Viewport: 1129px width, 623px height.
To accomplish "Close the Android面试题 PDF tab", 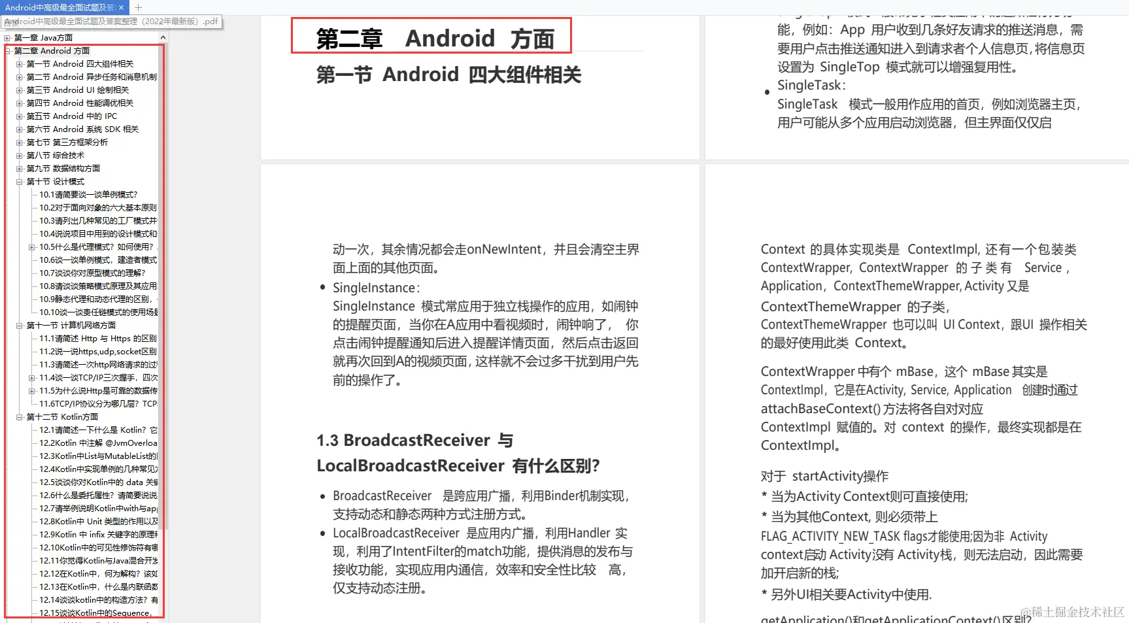I will (x=120, y=8).
